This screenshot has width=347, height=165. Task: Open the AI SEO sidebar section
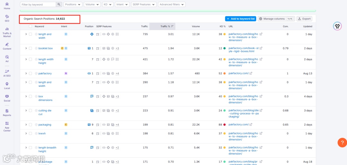(7, 73)
